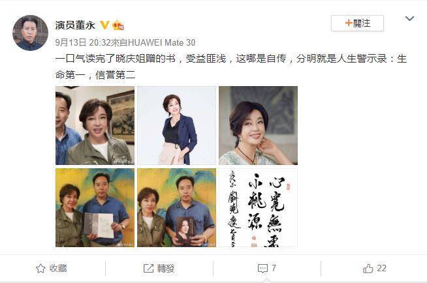Viewport: 427px width, 283px height.
Task: Open portrait of woman touching her ear
Action: click(x=258, y=126)
